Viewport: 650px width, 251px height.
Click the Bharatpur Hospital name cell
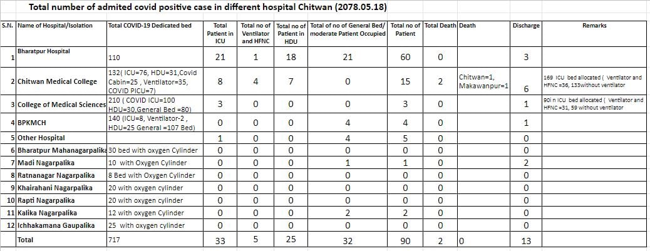44,51
